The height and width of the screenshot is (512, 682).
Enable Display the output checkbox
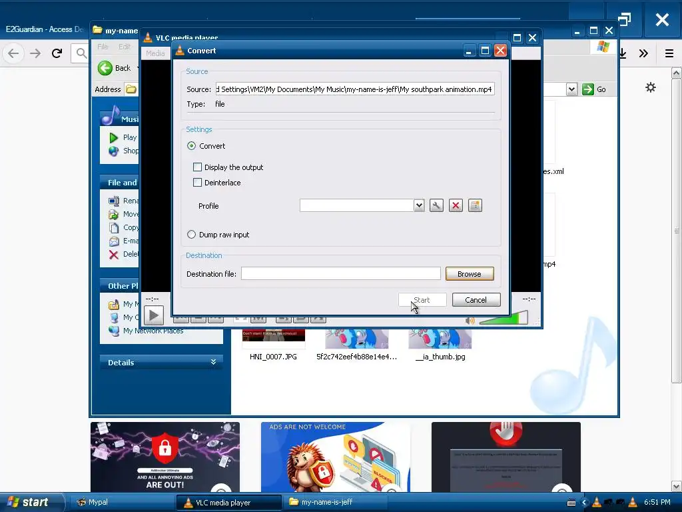[197, 167]
